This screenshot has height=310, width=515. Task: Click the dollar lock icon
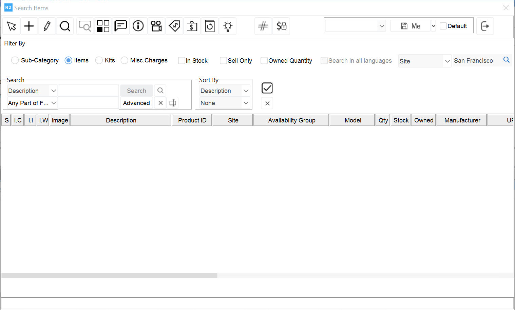point(281,26)
